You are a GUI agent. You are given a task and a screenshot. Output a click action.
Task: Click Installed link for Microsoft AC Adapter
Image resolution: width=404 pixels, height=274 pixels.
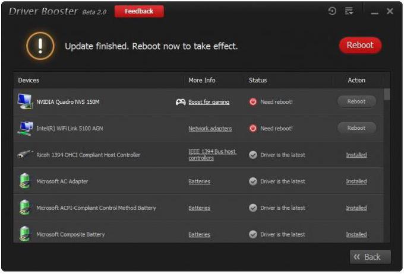click(356, 181)
